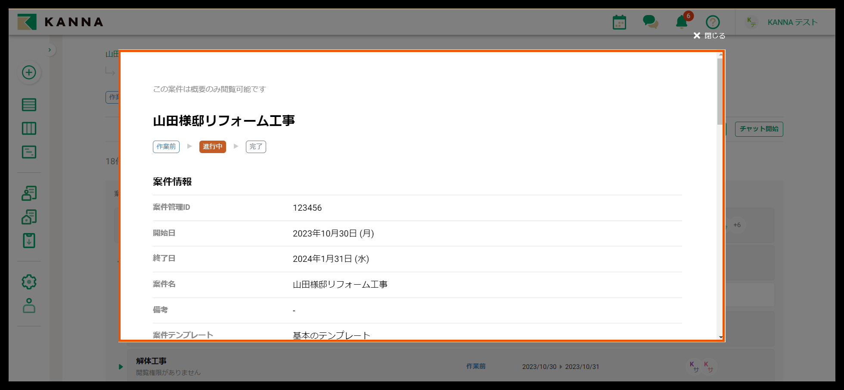
Task: Open the settings gear in the sidebar
Action: [29, 282]
